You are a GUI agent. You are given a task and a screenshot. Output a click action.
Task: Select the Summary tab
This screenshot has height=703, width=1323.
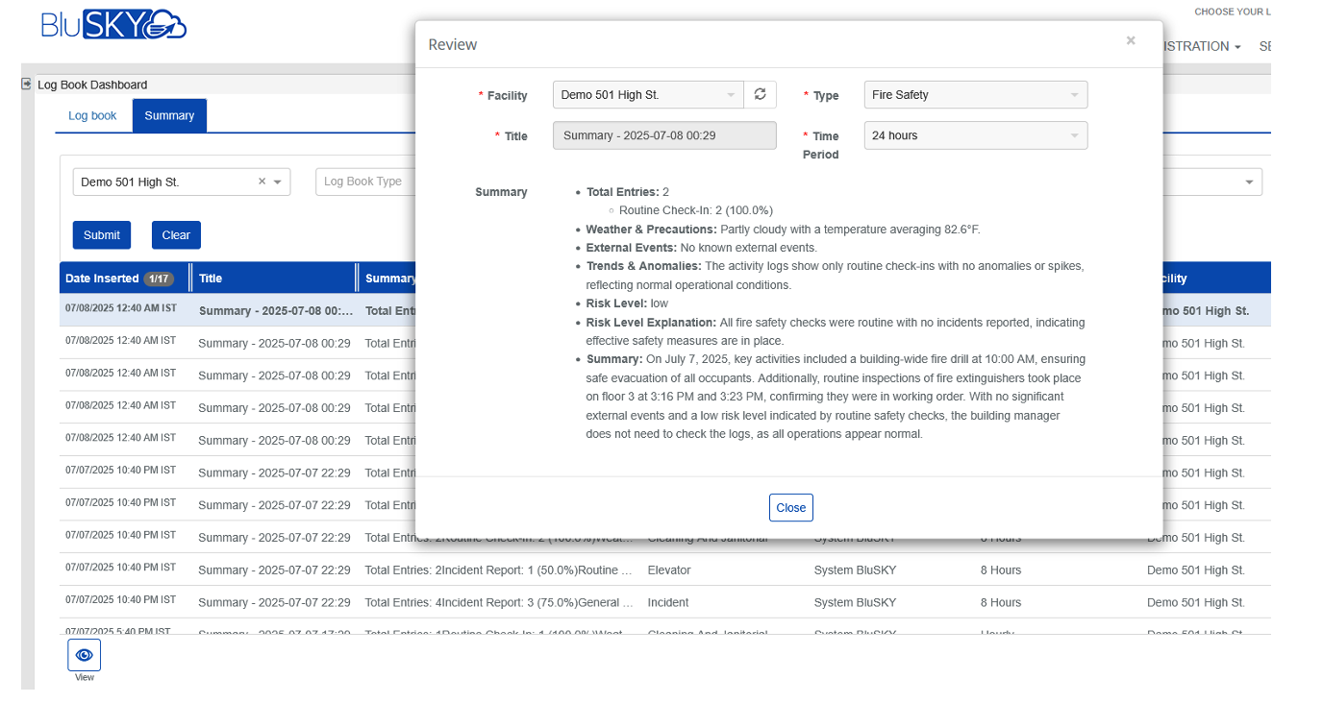(169, 115)
